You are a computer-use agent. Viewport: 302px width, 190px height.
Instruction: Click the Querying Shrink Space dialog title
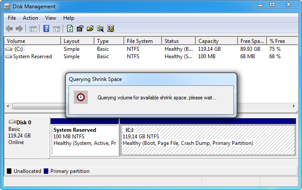tap(95, 79)
